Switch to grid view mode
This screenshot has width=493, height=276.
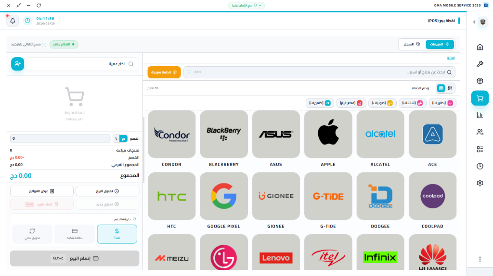click(441, 88)
